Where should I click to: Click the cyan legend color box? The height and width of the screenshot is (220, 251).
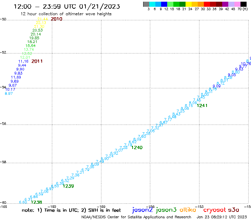point(152,4)
